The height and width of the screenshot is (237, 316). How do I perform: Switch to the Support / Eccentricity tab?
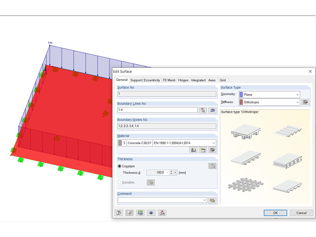(145, 80)
